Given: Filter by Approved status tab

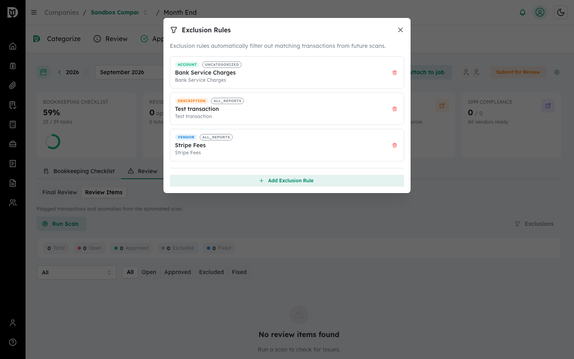Looking at the screenshot, I should coord(177,272).
